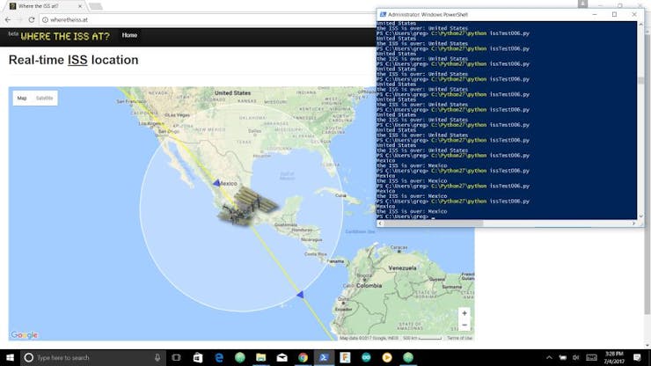The height and width of the screenshot is (366, 651).
Task: Minimize the PowerShell window
Action: click(595, 15)
